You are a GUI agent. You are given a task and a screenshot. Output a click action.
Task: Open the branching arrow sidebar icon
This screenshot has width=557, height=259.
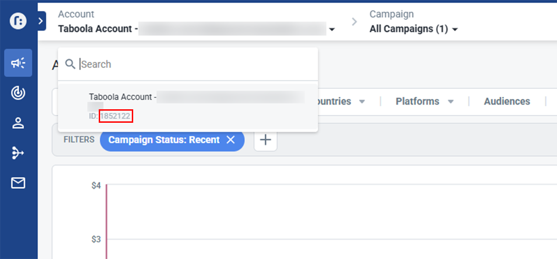pyautogui.click(x=18, y=153)
